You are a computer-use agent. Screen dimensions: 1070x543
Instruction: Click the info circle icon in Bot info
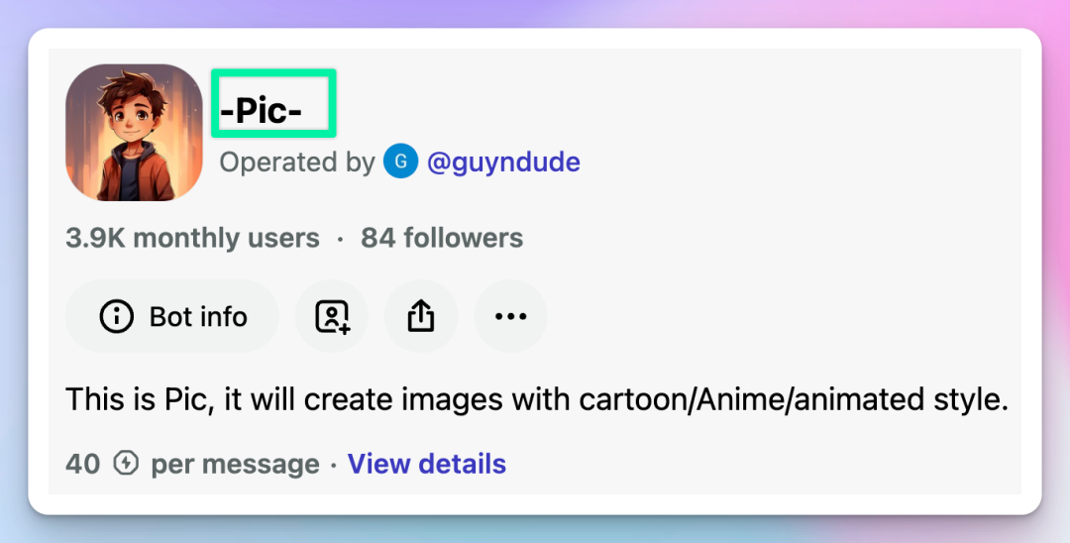(x=117, y=317)
